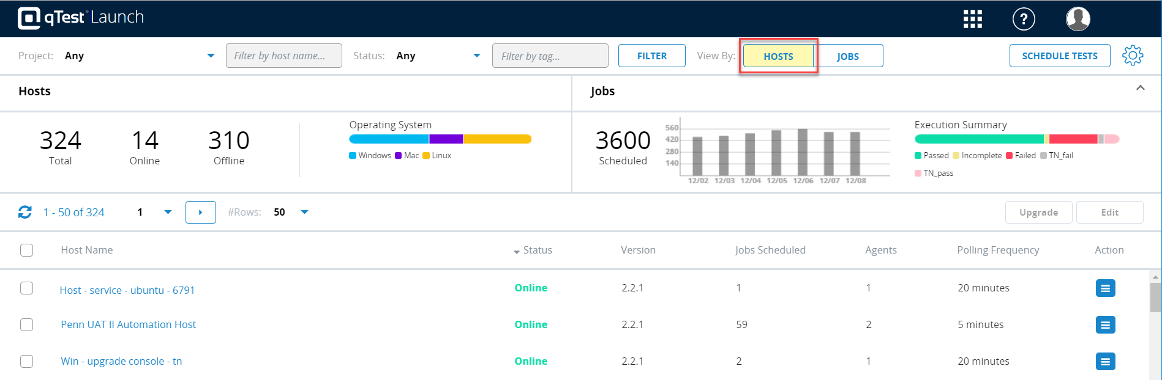Switch view to Jobs tab
Viewport: 1162px width, 380px height.
click(x=848, y=56)
